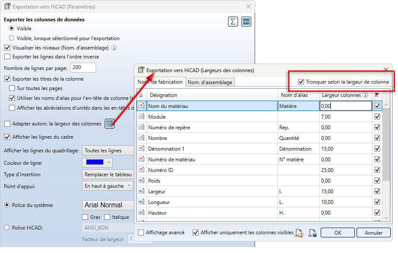This screenshot has height=253, width=398.
Task: Click the icon of Nom du matériau row
Action: 141,106
